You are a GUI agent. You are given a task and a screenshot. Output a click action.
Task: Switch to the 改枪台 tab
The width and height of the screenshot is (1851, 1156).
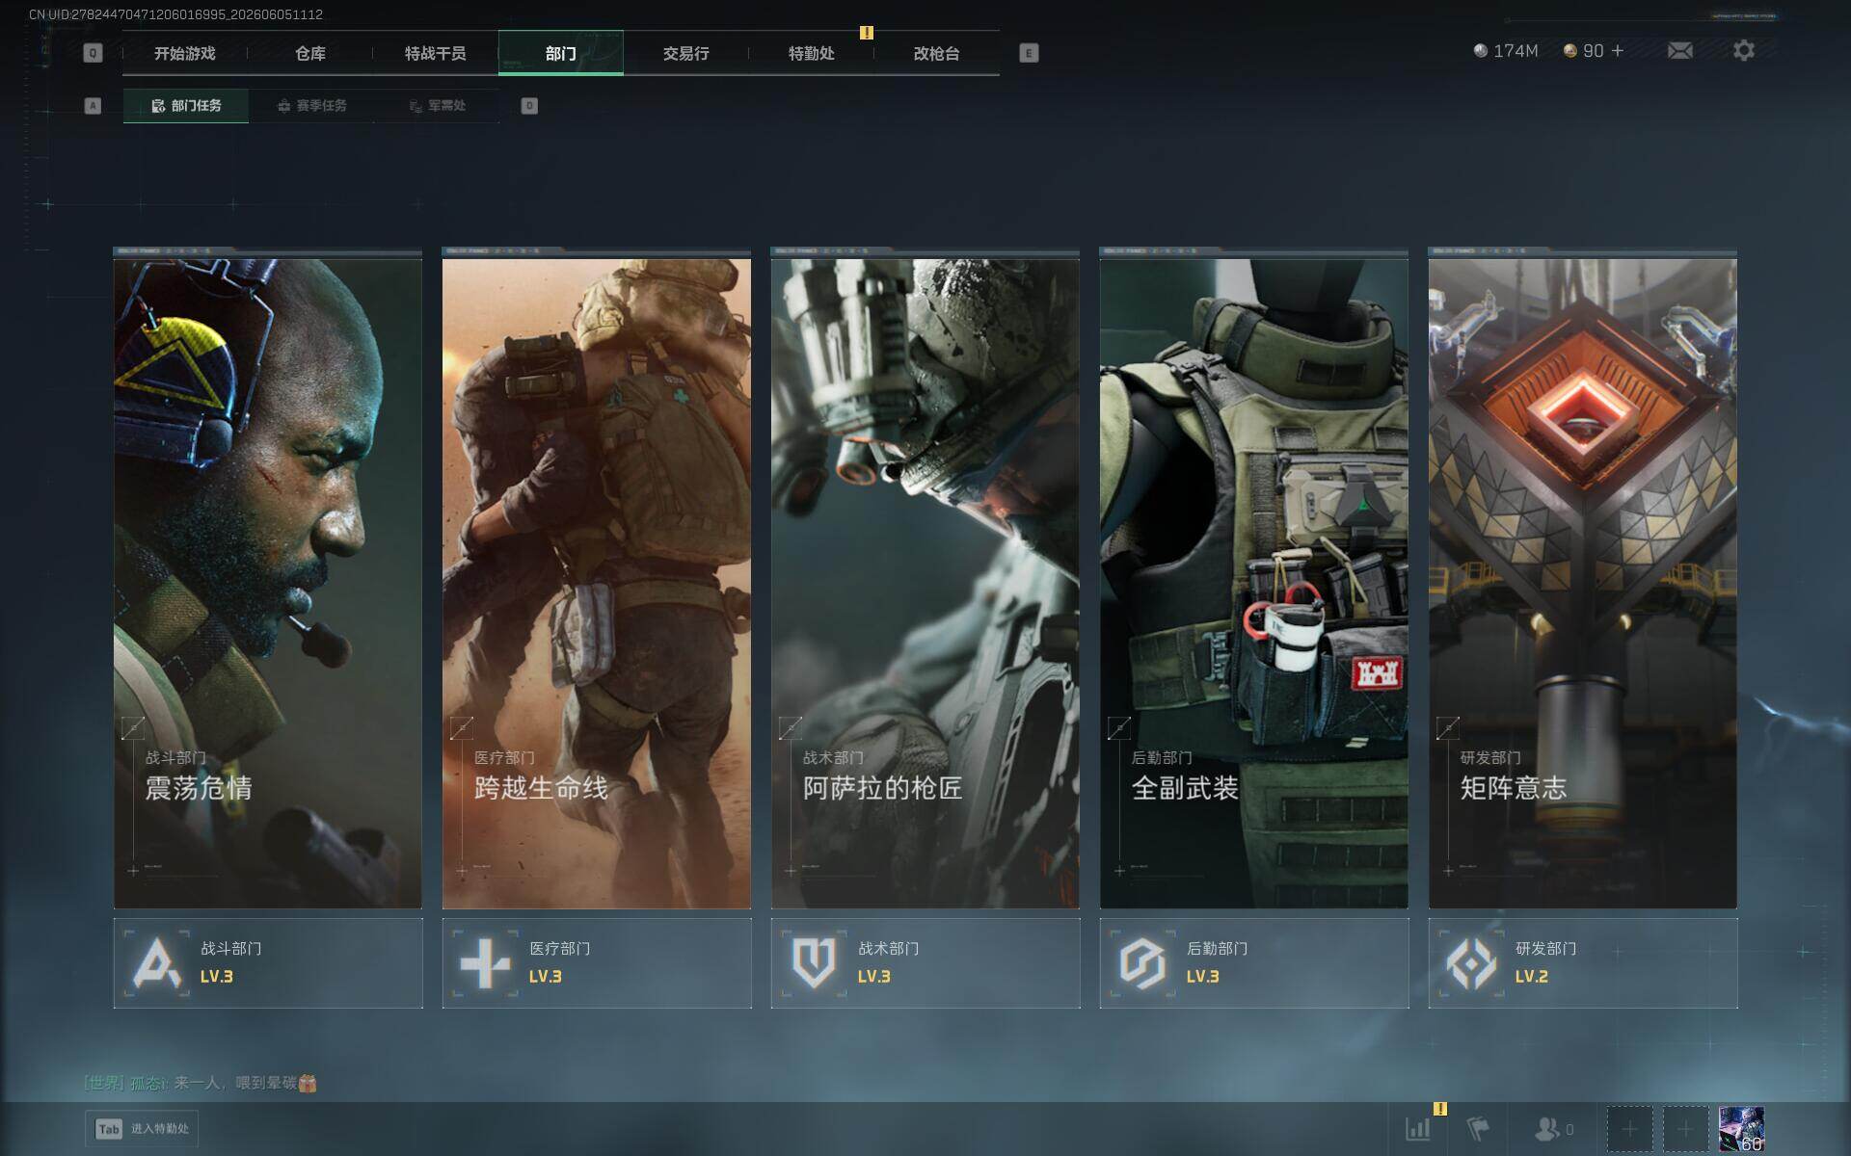coord(937,53)
